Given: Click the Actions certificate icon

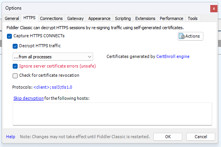Looking at the screenshot, I should coord(182,36).
